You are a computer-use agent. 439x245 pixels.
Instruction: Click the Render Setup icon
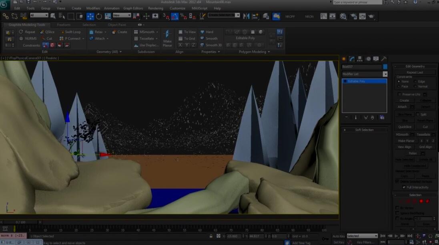coord(354,16)
